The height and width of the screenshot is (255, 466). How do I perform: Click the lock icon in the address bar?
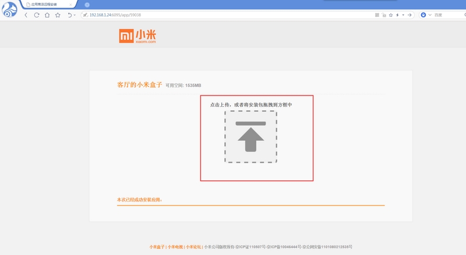click(384, 15)
